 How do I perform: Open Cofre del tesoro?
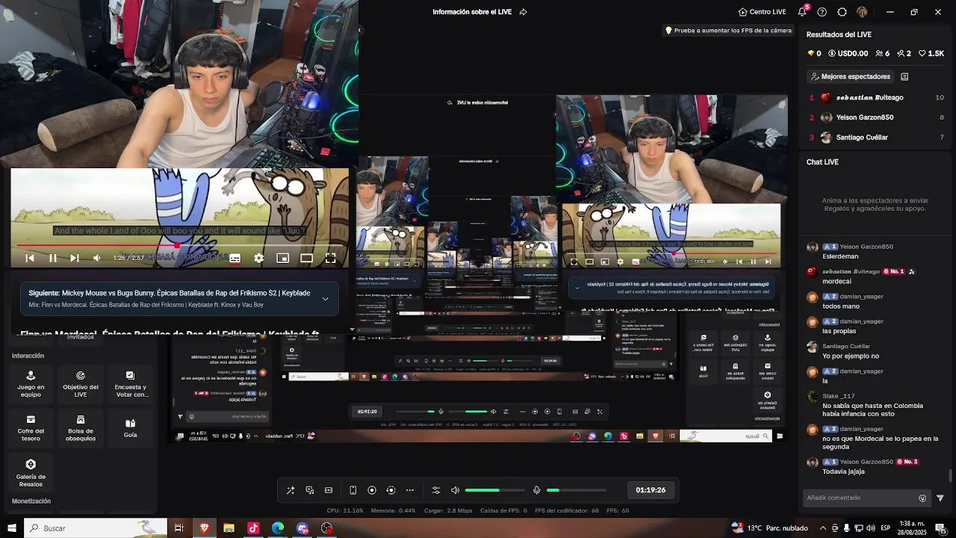point(31,427)
